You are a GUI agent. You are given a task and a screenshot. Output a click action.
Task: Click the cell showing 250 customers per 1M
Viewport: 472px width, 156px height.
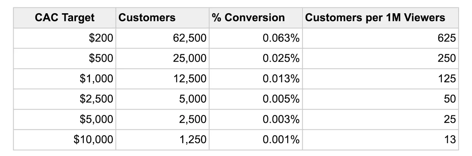380,58
